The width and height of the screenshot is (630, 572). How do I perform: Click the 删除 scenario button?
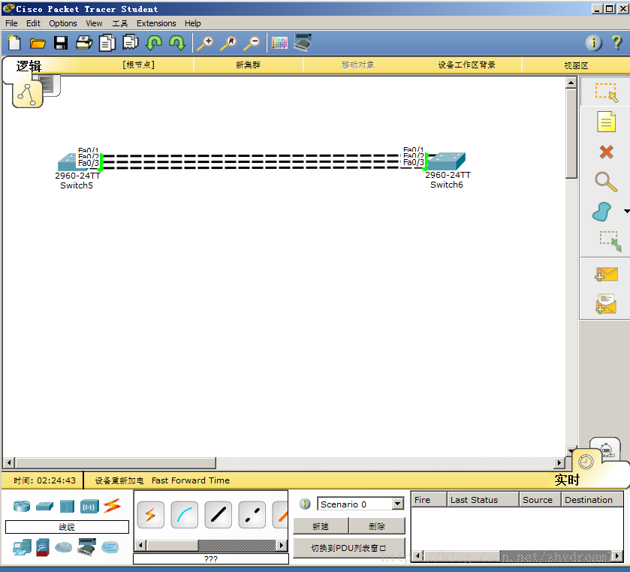(x=377, y=525)
